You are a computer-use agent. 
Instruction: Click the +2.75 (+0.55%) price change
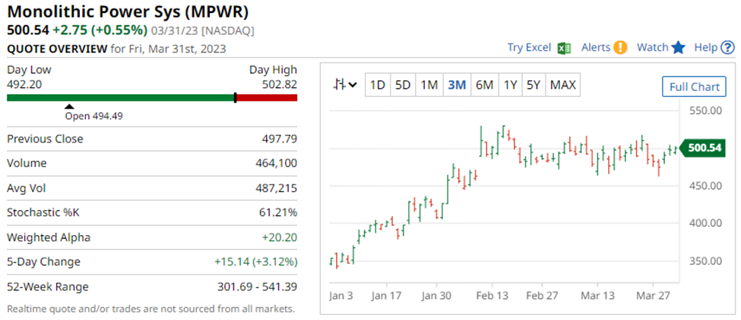[x=100, y=30]
